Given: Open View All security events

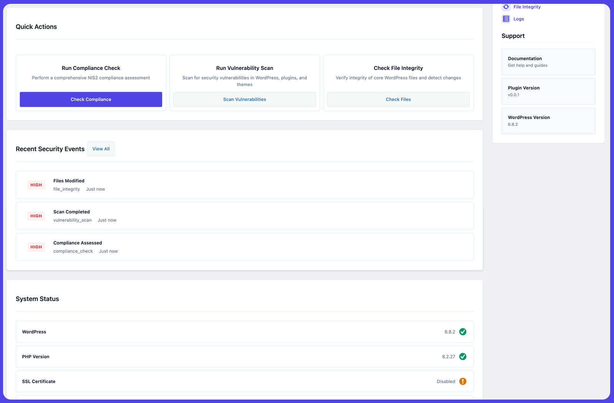Looking at the screenshot, I should 101,149.
